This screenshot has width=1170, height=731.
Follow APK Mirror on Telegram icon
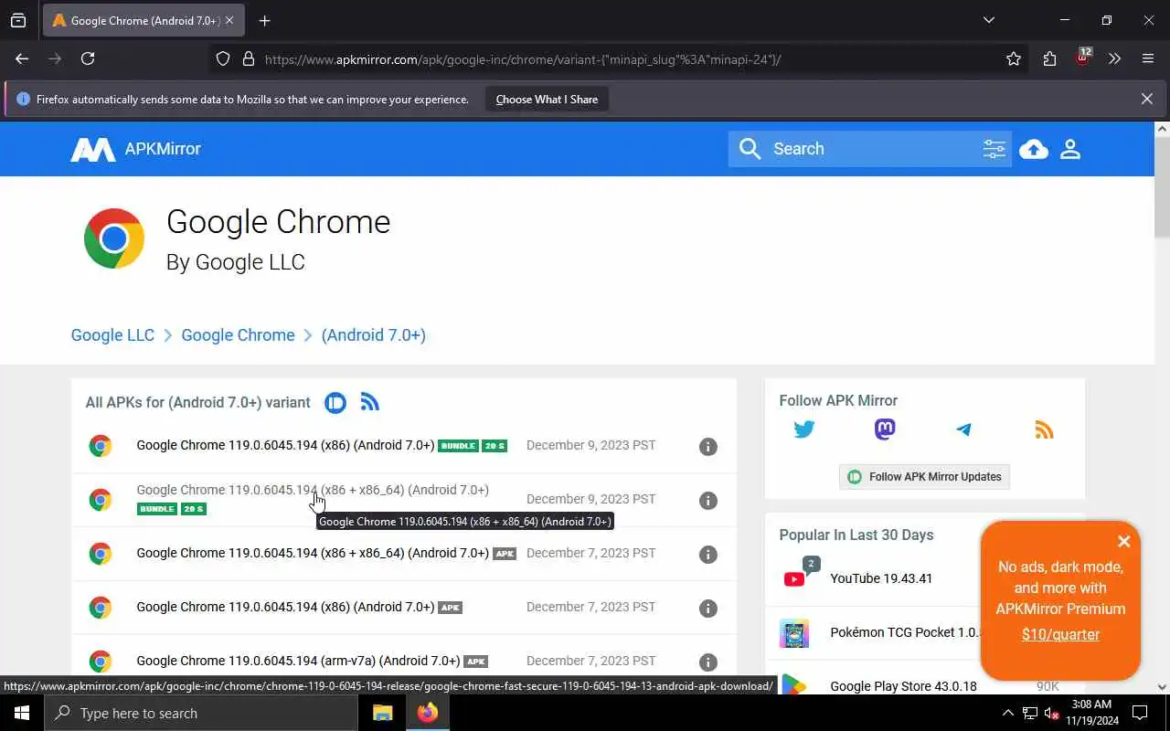pyautogui.click(x=963, y=429)
